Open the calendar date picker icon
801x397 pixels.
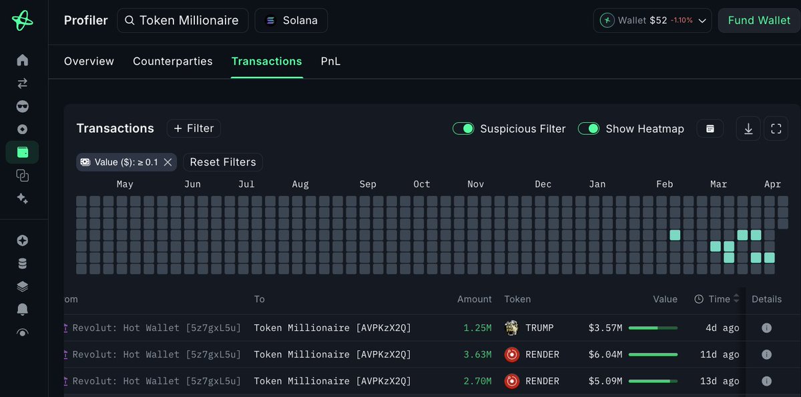click(x=710, y=129)
